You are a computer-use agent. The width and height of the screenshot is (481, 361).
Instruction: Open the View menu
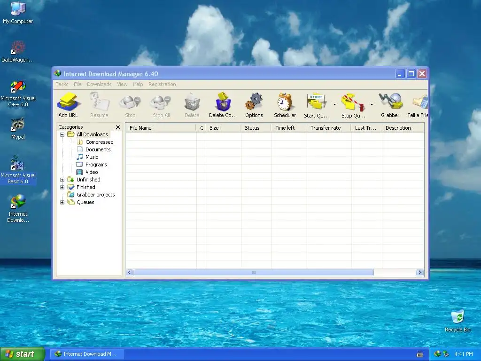(x=122, y=84)
